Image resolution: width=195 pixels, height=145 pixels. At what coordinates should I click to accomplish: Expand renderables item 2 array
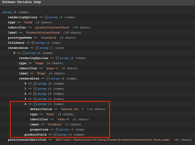pyautogui.click(x=35, y=94)
